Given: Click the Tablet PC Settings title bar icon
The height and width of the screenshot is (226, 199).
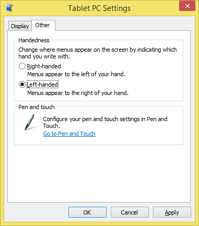Looking at the screenshot, I should (x=9, y=8).
